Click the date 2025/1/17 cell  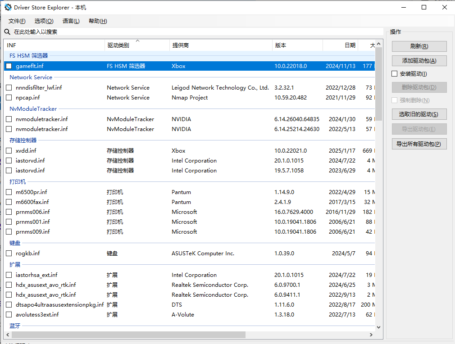[342, 150]
